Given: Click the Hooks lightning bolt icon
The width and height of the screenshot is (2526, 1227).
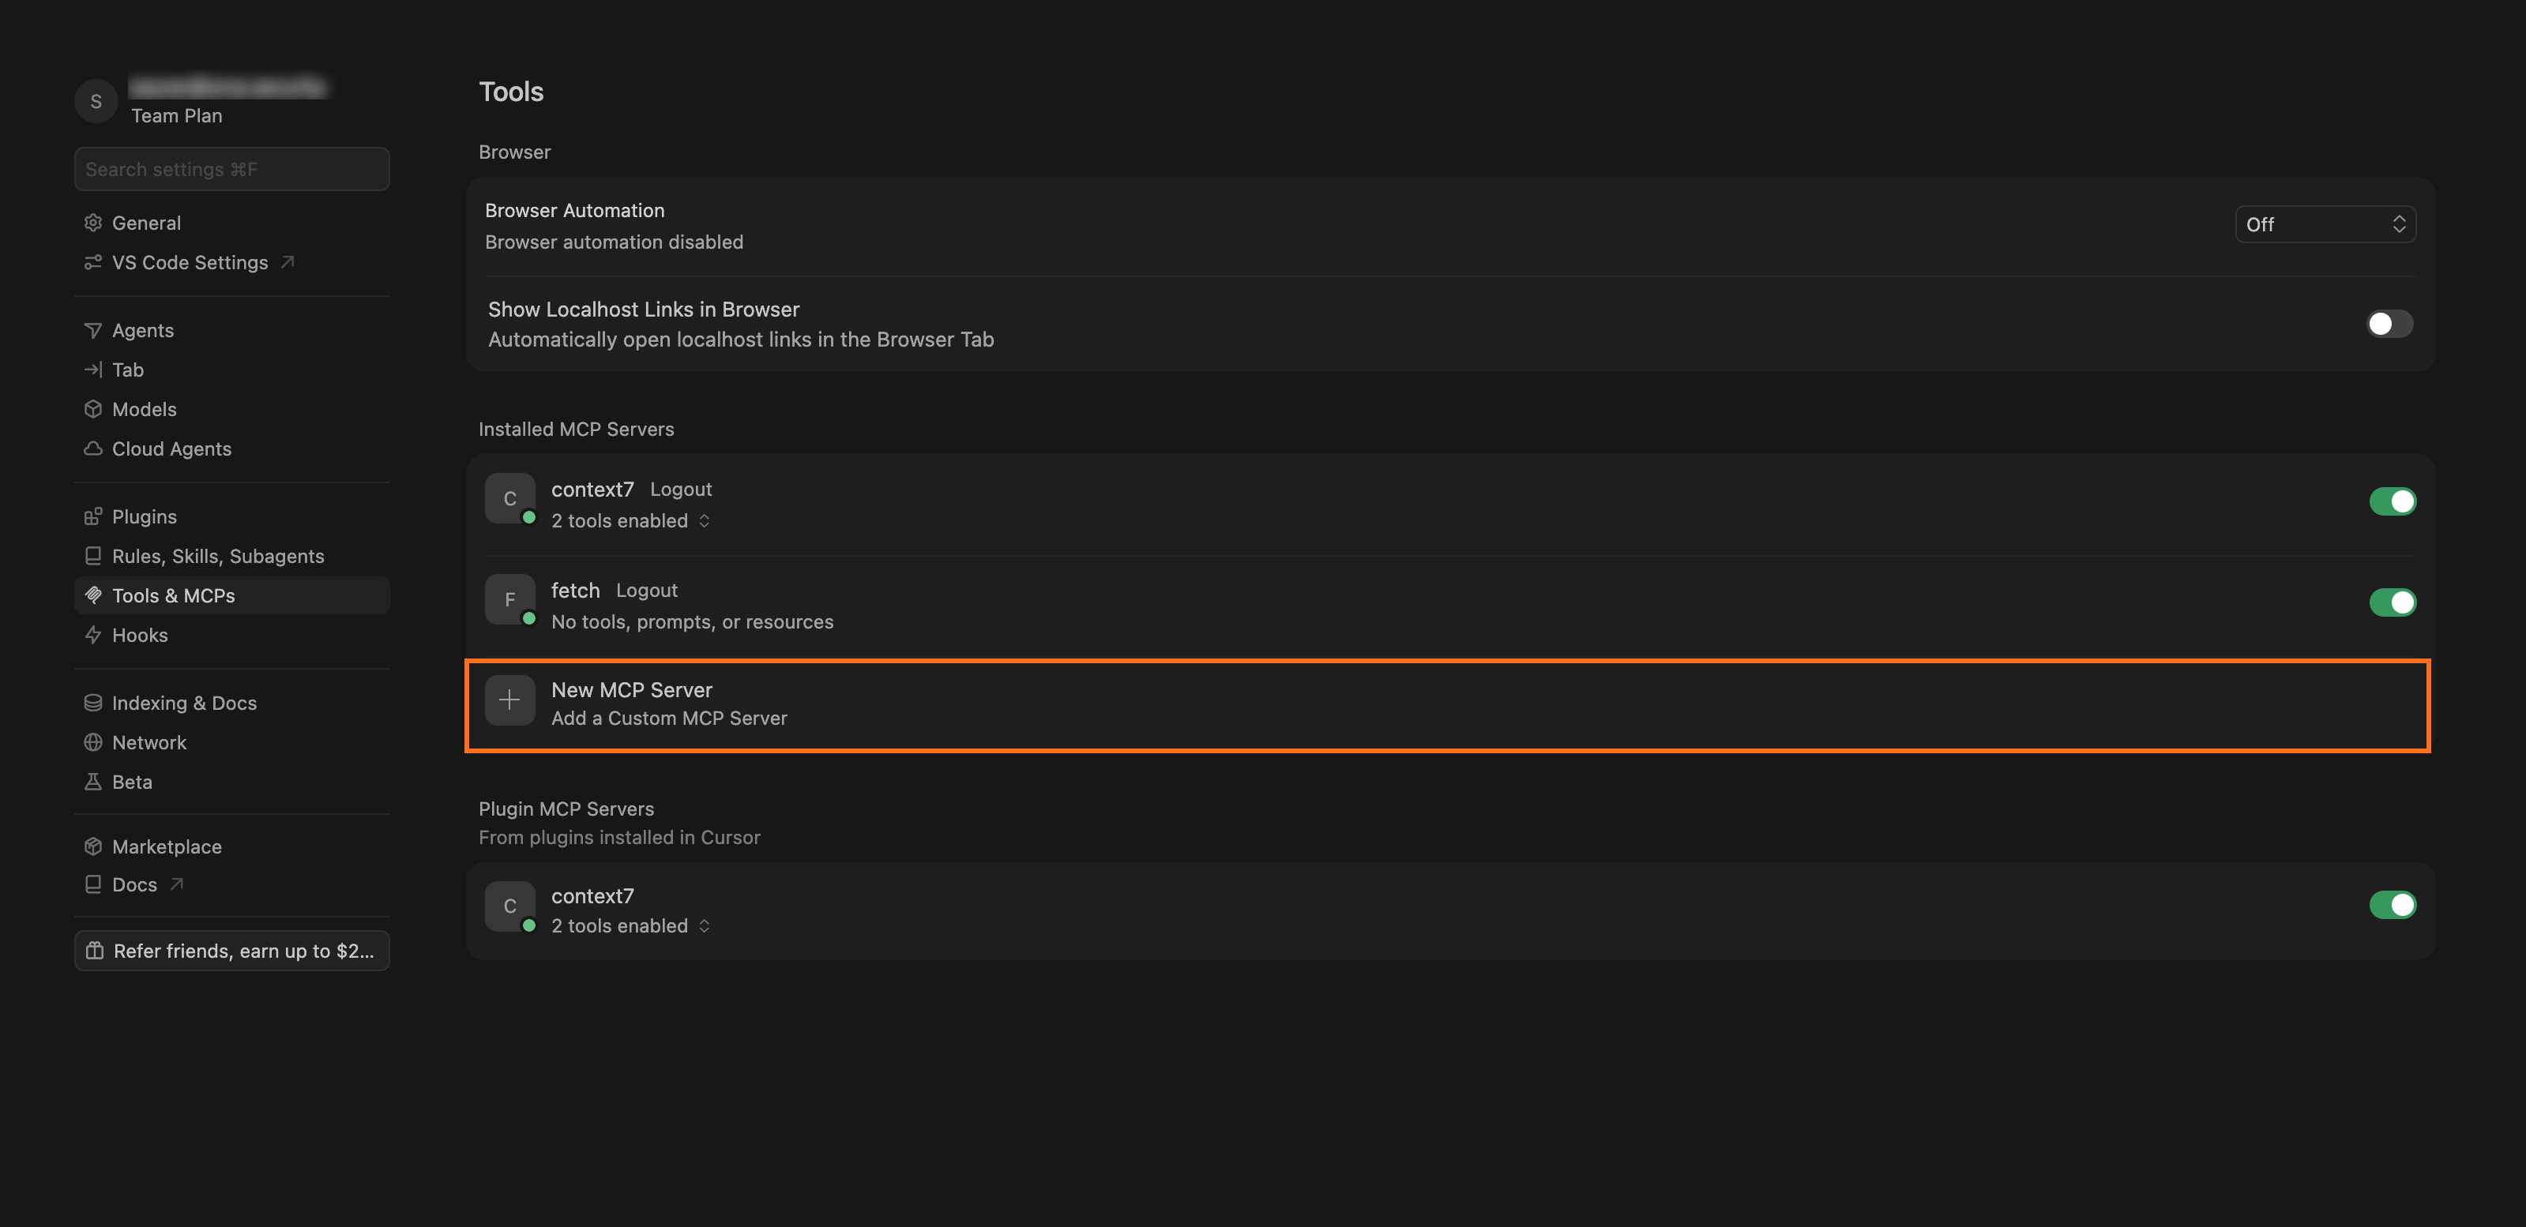Looking at the screenshot, I should 93,635.
